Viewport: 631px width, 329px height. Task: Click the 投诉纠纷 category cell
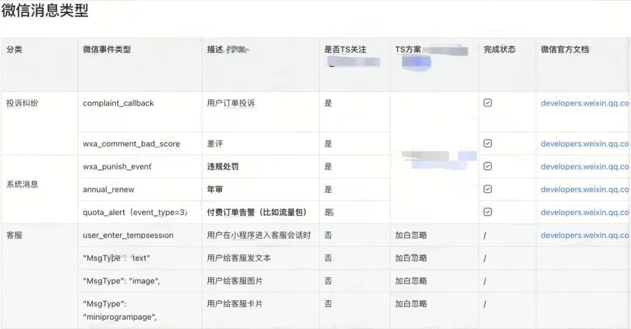[40, 123]
